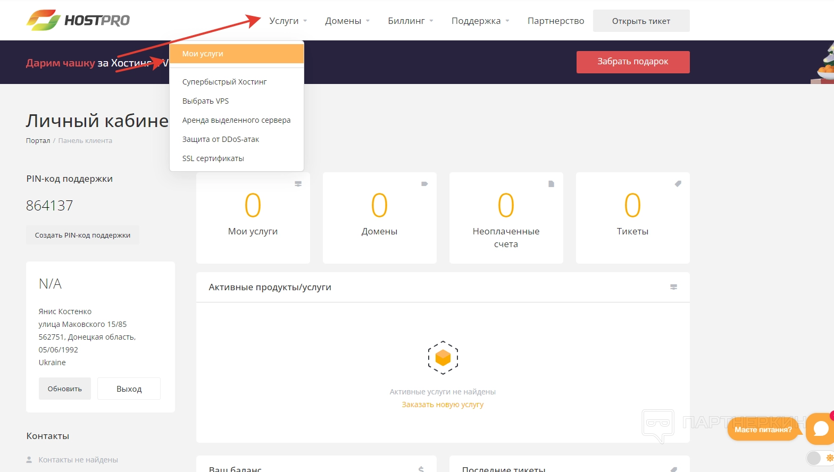The image size is (834, 472).
Task: Click the support PIN code 864137
Action: click(49, 206)
